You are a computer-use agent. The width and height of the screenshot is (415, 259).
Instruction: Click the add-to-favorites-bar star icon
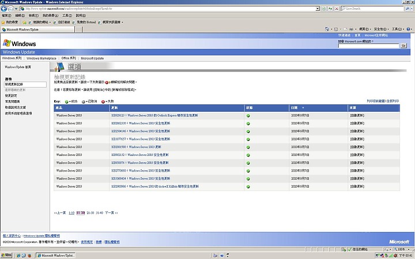[24, 22]
